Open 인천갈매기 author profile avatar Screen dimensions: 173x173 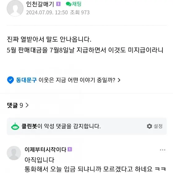(x=15, y=8)
